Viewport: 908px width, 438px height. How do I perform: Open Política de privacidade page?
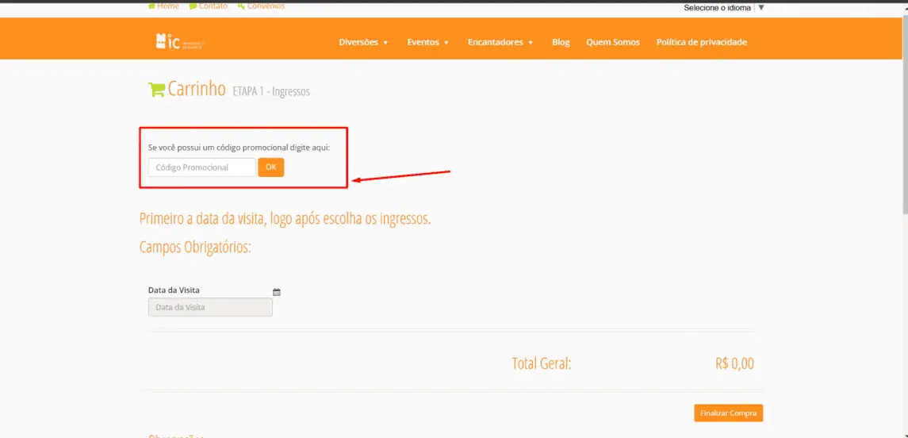click(701, 42)
